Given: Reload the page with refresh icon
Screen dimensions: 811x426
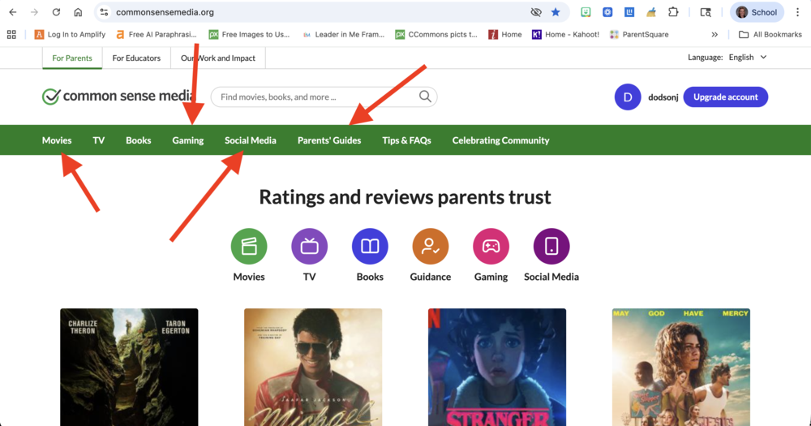Looking at the screenshot, I should 56,12.
